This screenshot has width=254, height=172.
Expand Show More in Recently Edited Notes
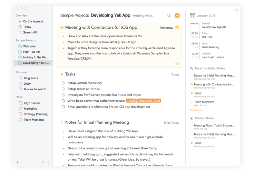196,110
